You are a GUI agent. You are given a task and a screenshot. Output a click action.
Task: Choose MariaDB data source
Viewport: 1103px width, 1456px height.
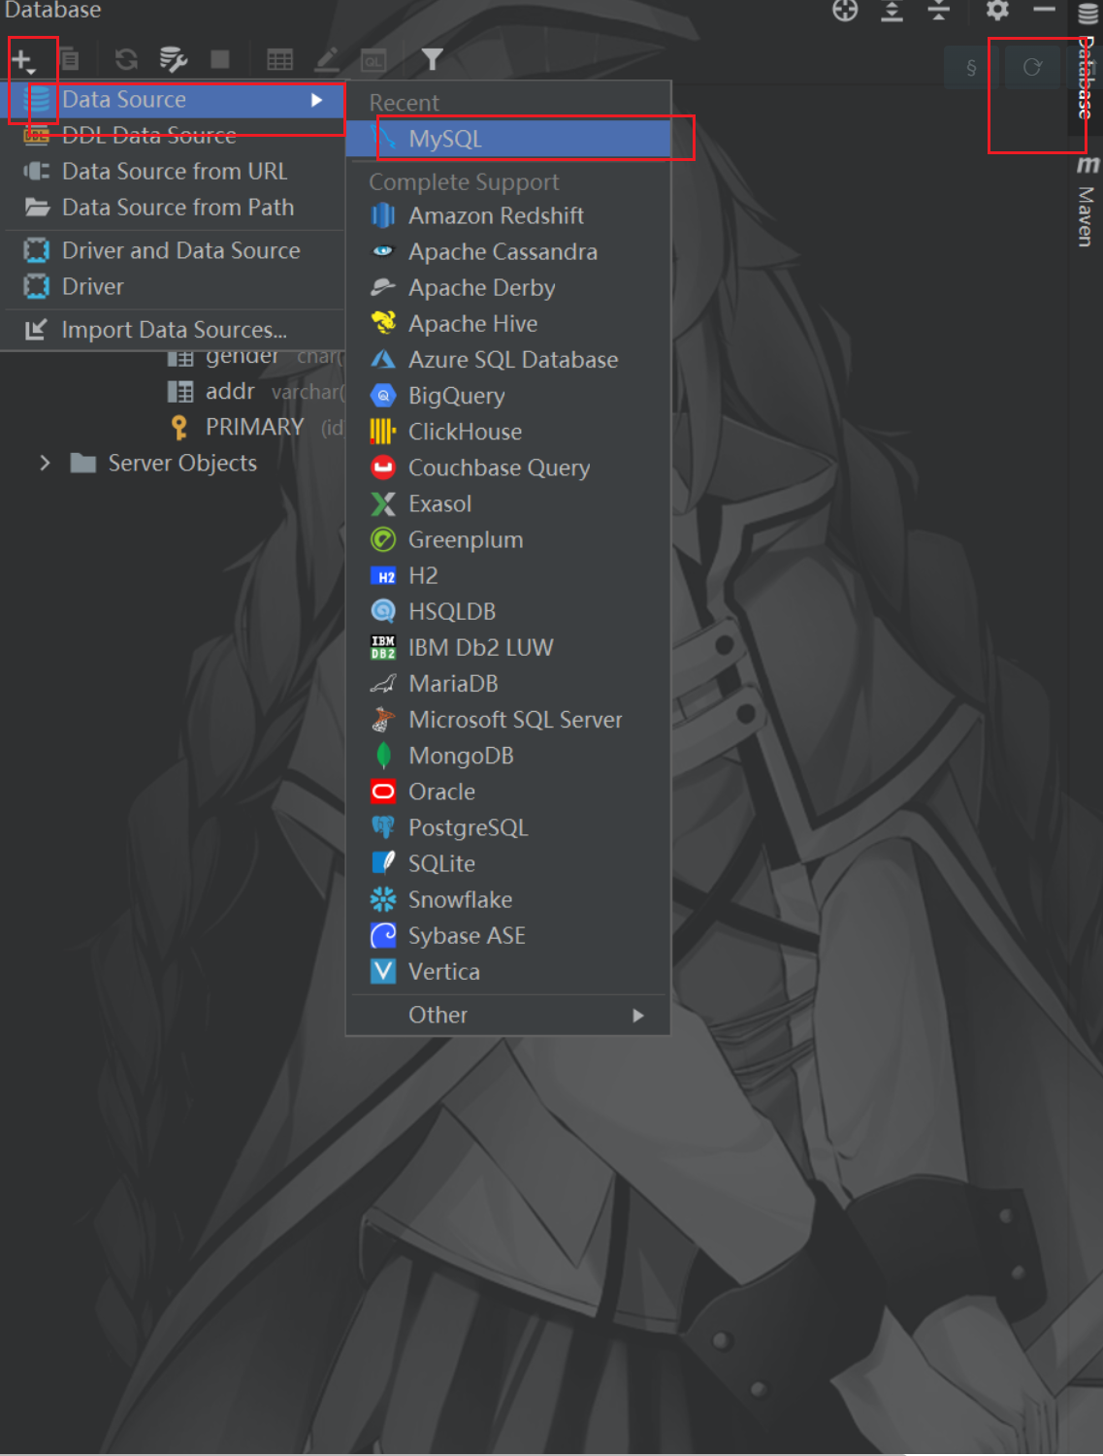508,684
